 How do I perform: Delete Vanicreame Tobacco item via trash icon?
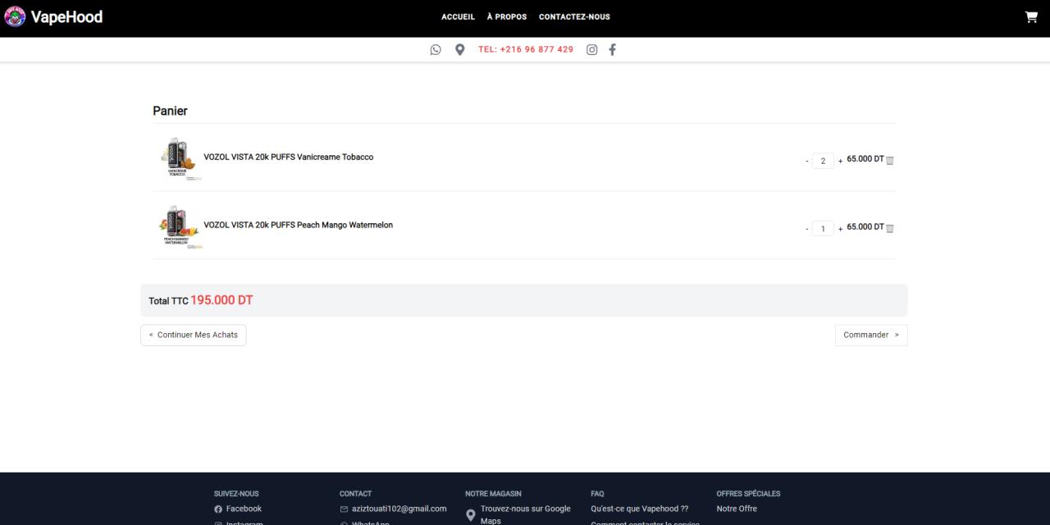890,161
